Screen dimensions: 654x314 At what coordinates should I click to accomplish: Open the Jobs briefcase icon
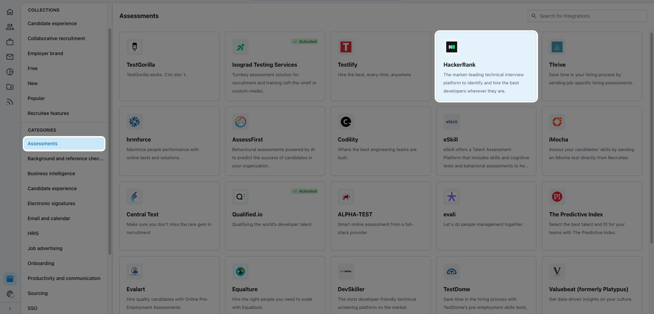pyautogui.click(x=10, y=42)
